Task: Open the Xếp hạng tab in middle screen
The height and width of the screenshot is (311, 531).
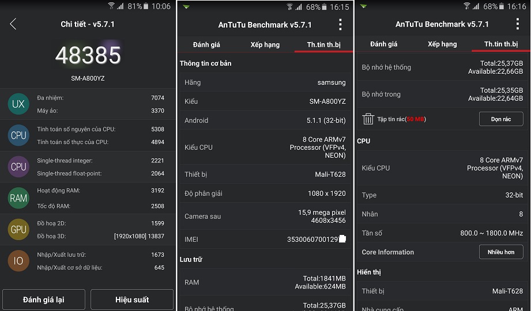Action: (265, 45)
